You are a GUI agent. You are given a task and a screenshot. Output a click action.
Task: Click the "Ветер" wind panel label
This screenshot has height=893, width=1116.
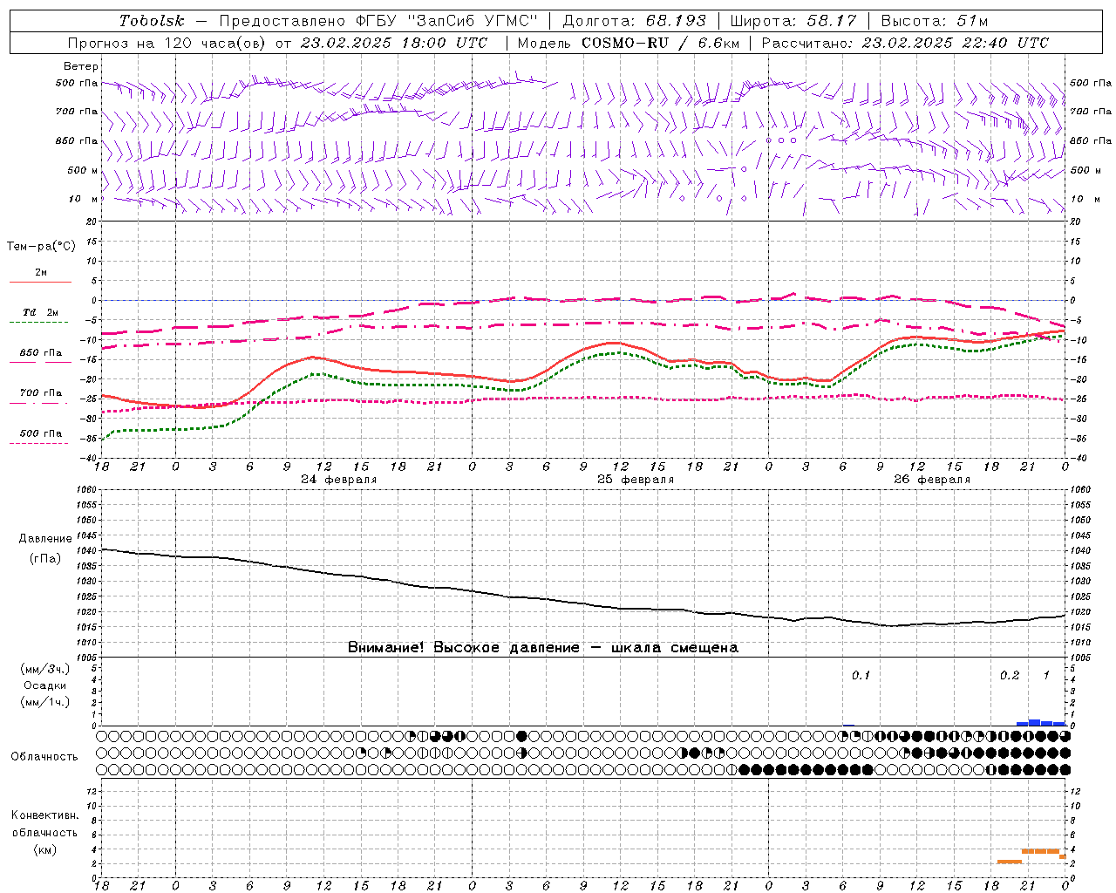coord(81,66)
